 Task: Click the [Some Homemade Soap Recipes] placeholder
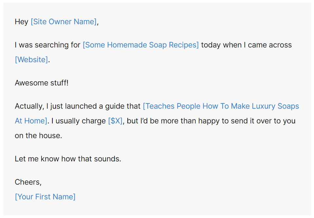click(140, 45)
